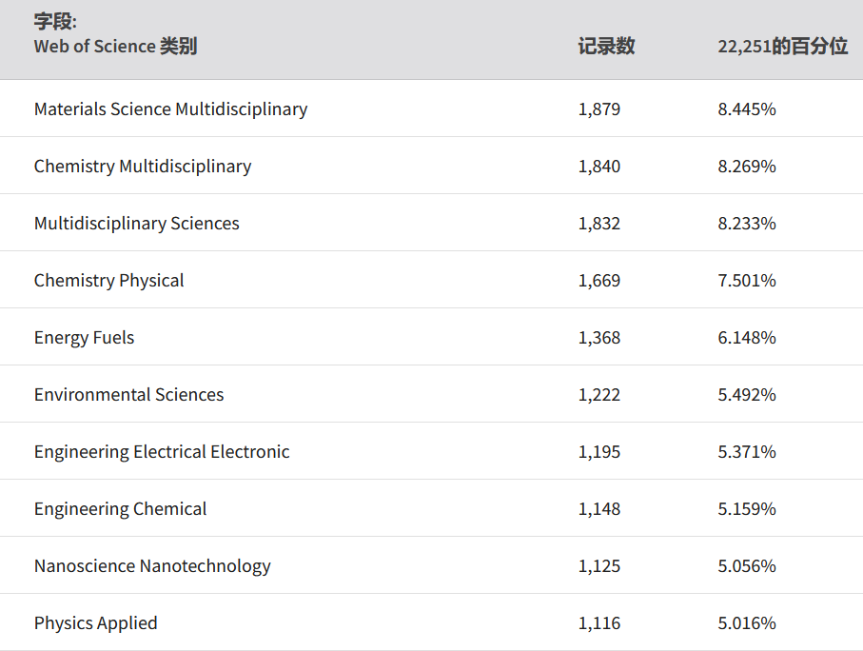Click the 5.056% percentage cell
The image size is (863, 651).
pyautogui.click(x=747, y=565)
